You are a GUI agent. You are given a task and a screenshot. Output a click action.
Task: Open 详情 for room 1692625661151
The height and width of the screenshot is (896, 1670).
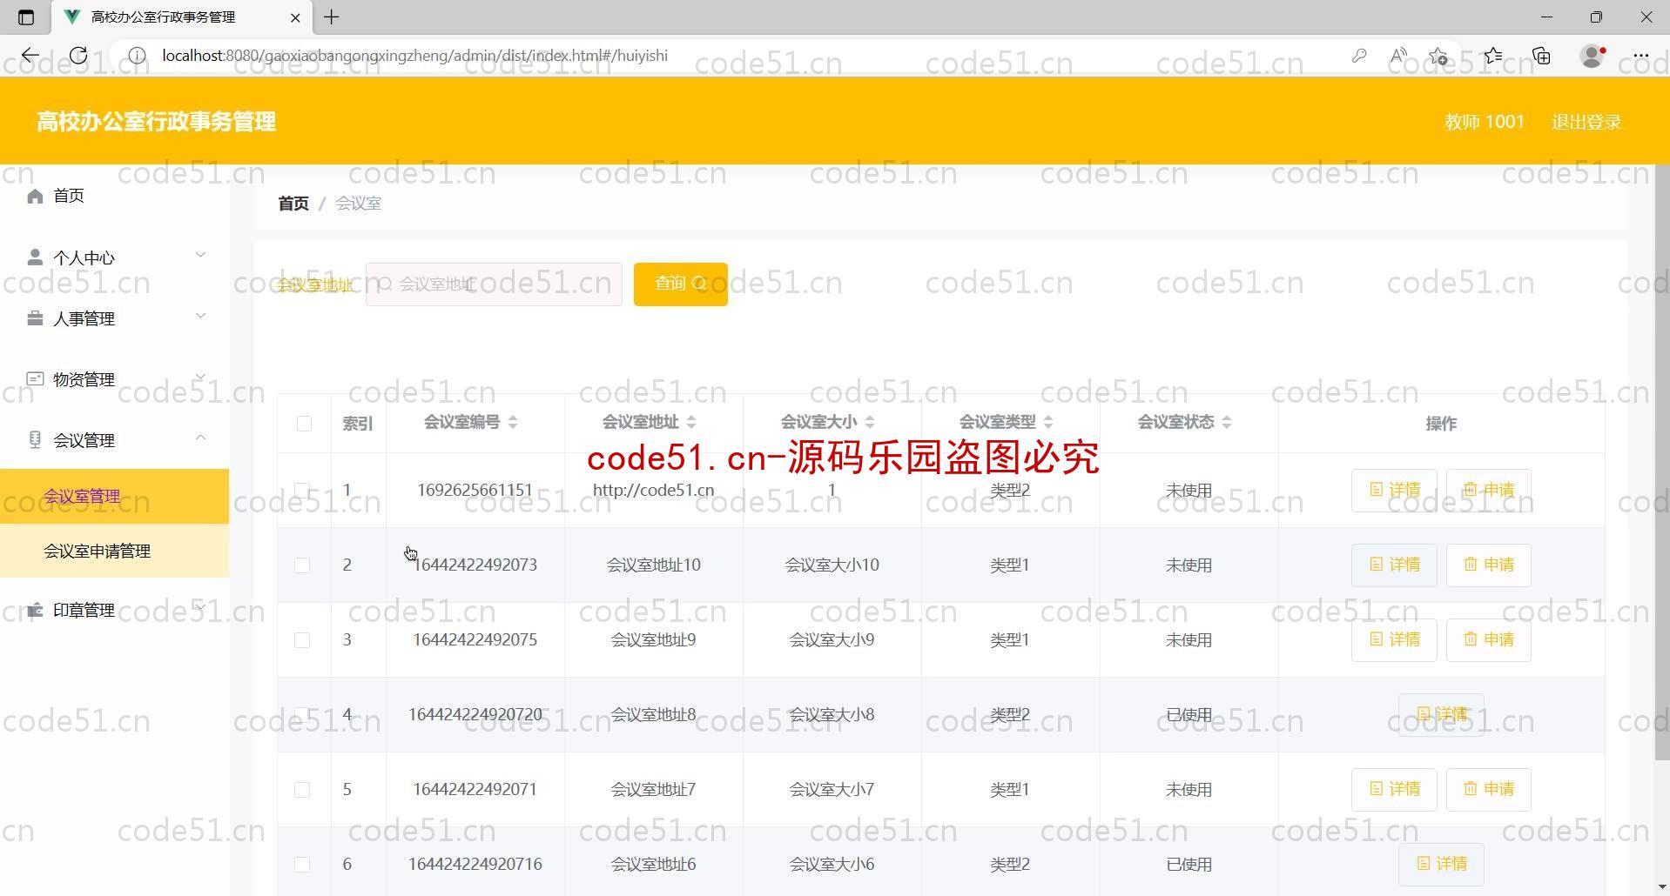pyautogui.click(x=1394, y=491)
